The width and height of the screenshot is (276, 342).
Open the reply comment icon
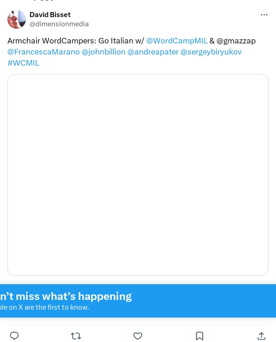click(x=14, y=336)
